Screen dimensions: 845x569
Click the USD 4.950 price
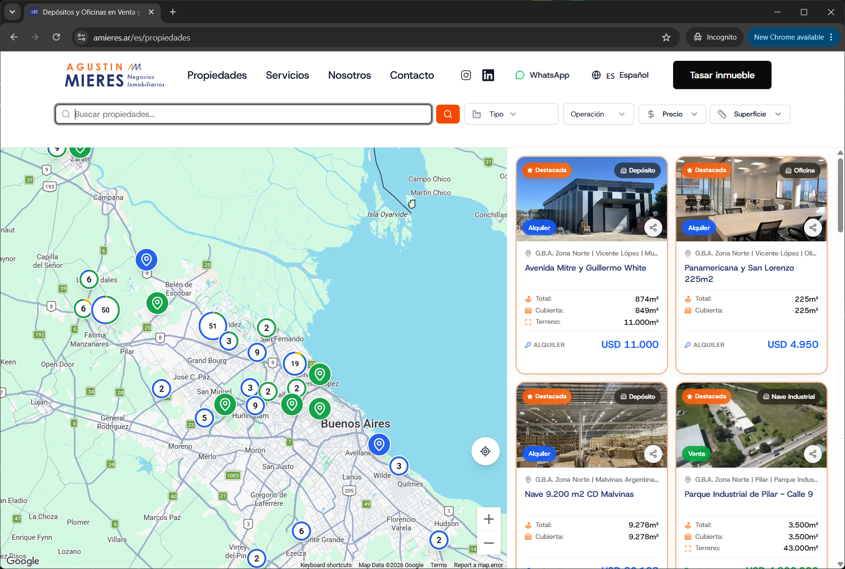click(793, 345)
